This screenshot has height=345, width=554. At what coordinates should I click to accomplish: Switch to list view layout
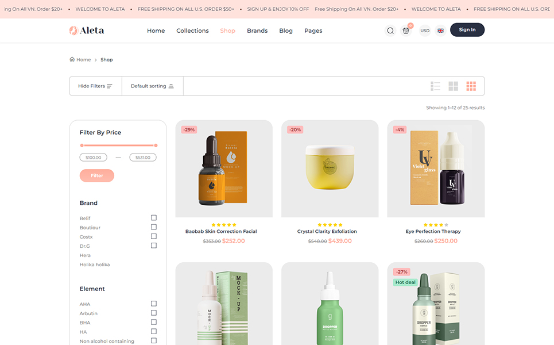pos(435,86)
